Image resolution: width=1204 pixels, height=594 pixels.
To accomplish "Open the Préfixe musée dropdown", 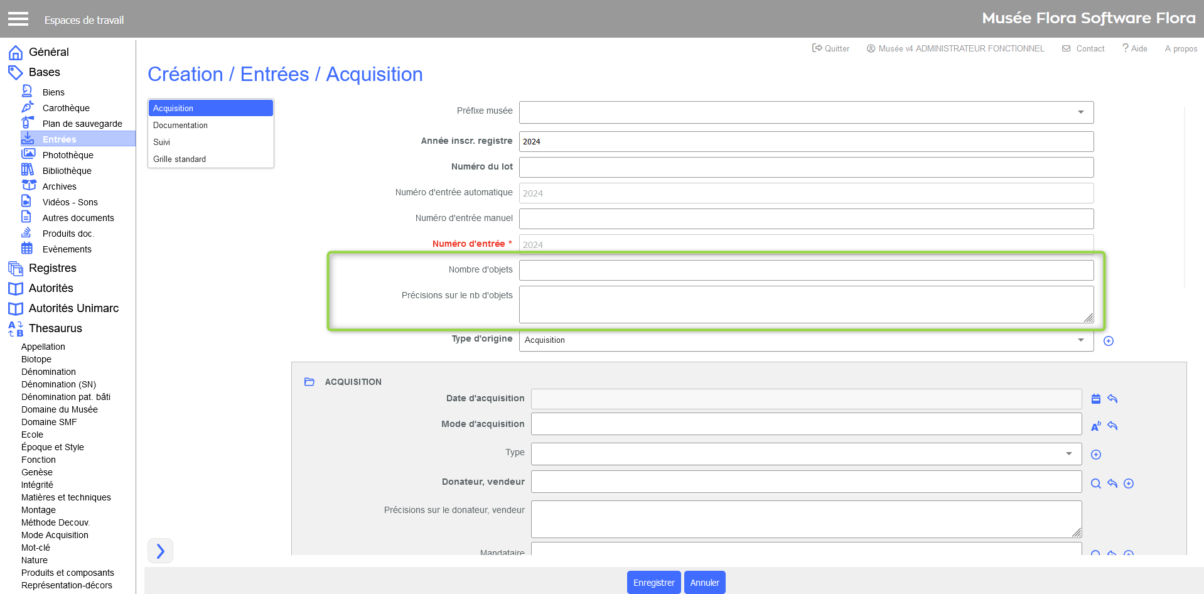I will (806, 112).
